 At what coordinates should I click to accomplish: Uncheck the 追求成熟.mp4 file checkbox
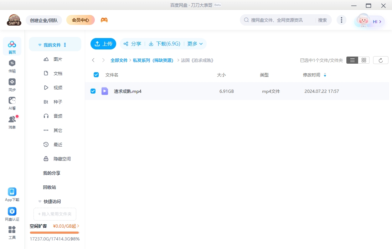(x=93, y=91)
